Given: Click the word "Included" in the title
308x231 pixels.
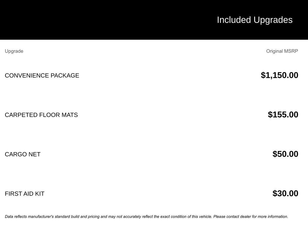Looking at the screenshot, I should tap(234, 20).
